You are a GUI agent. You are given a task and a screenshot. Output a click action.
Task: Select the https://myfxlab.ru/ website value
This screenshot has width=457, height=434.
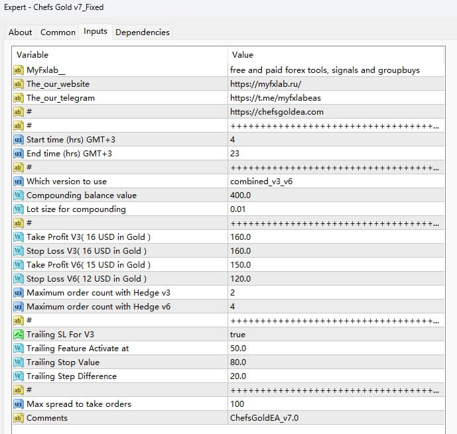tap(265, 84)
